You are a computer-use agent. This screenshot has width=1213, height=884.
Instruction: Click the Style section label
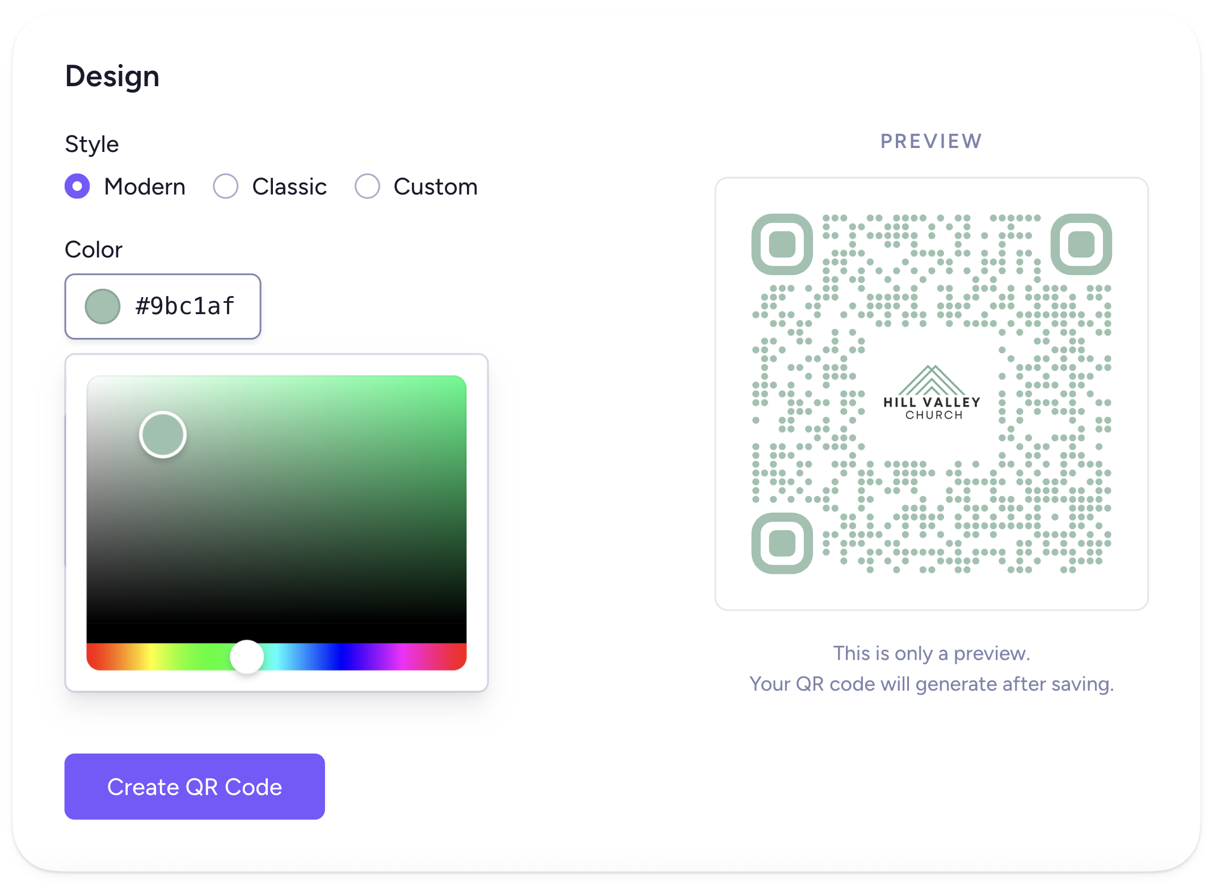tap(91, 143)
